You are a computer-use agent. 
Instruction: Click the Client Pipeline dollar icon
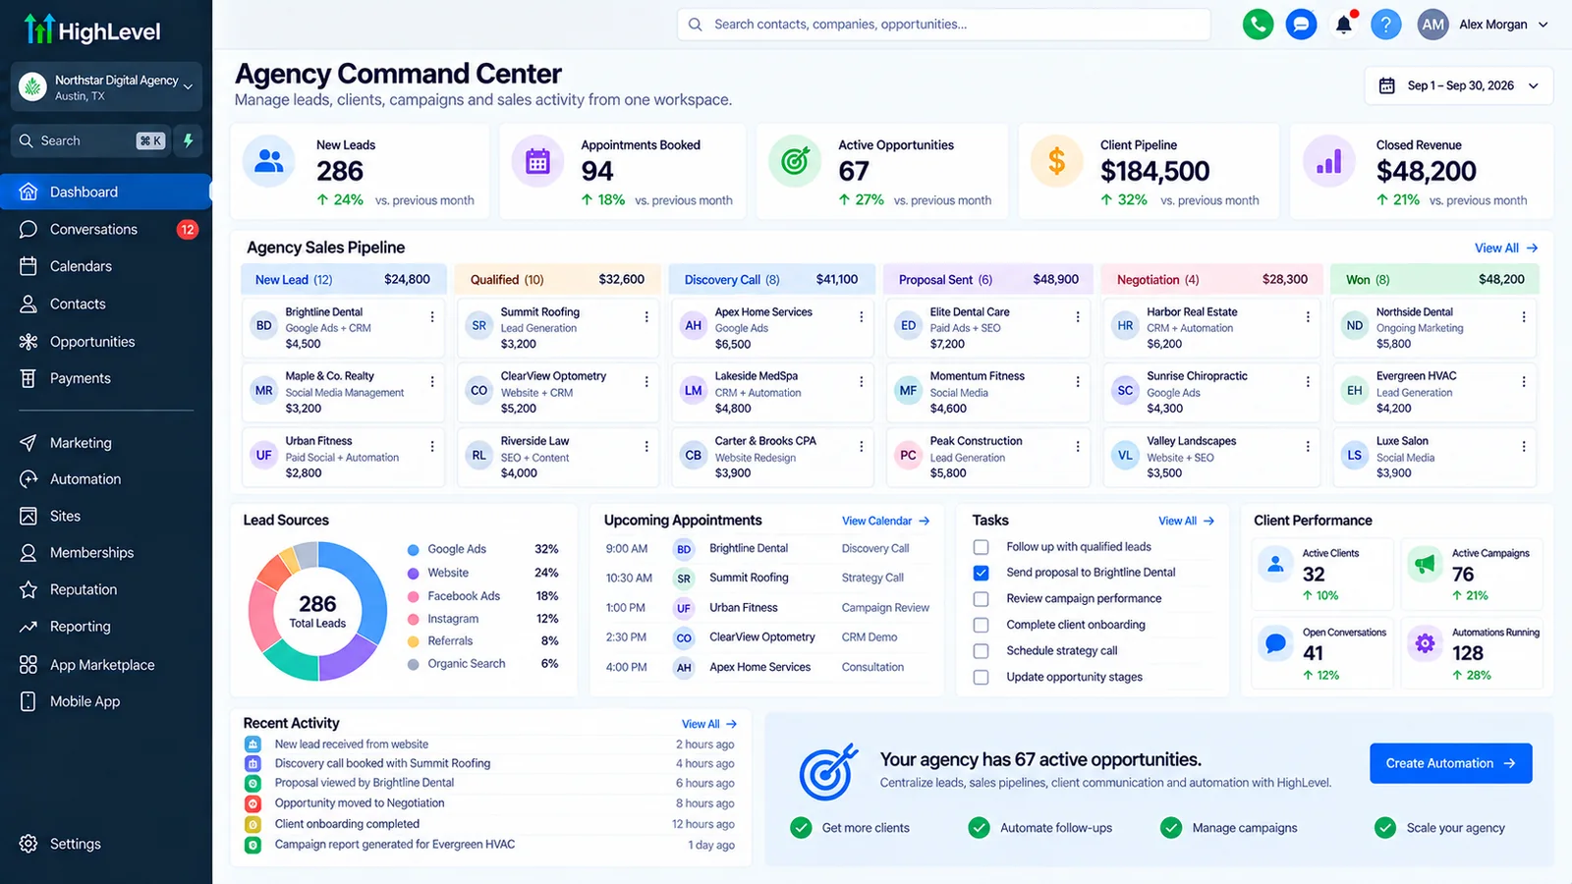(x=1056, y=161)
